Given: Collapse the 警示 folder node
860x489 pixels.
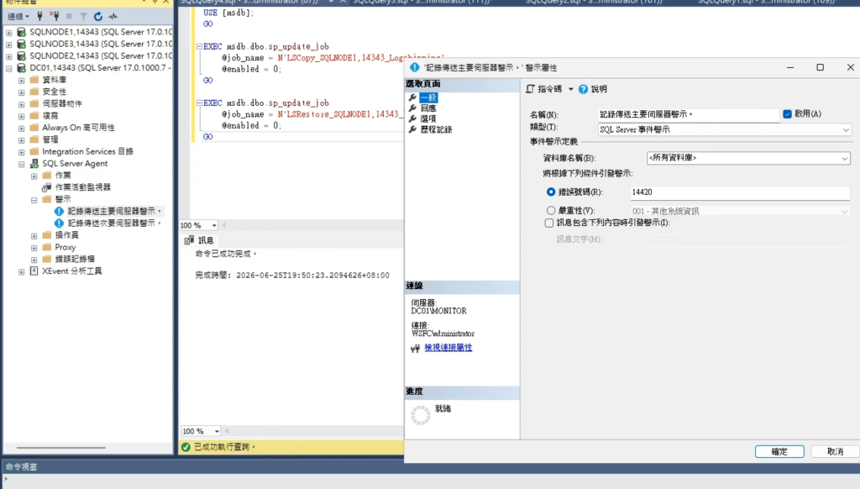Looking at the screenshot, I should point(34,200).
